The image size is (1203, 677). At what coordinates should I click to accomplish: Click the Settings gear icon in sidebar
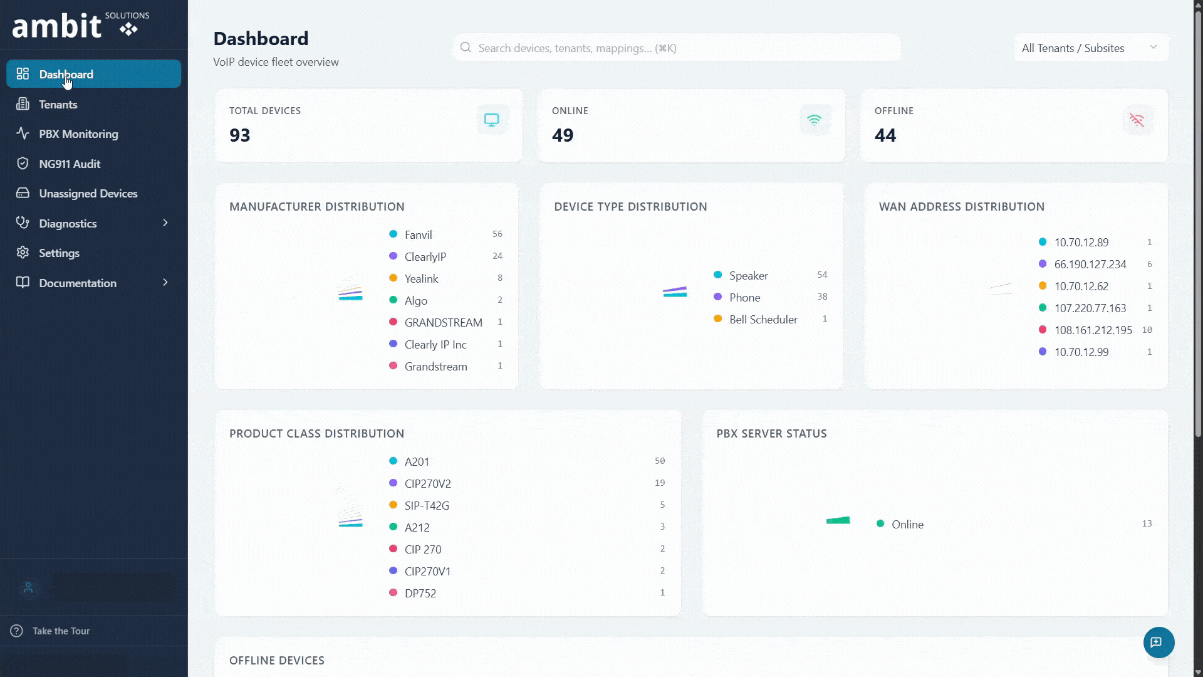[23, 253]
